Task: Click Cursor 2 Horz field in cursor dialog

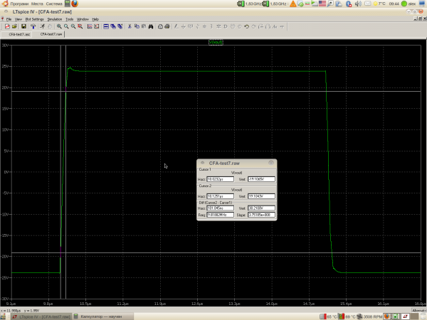Action: 221,196
